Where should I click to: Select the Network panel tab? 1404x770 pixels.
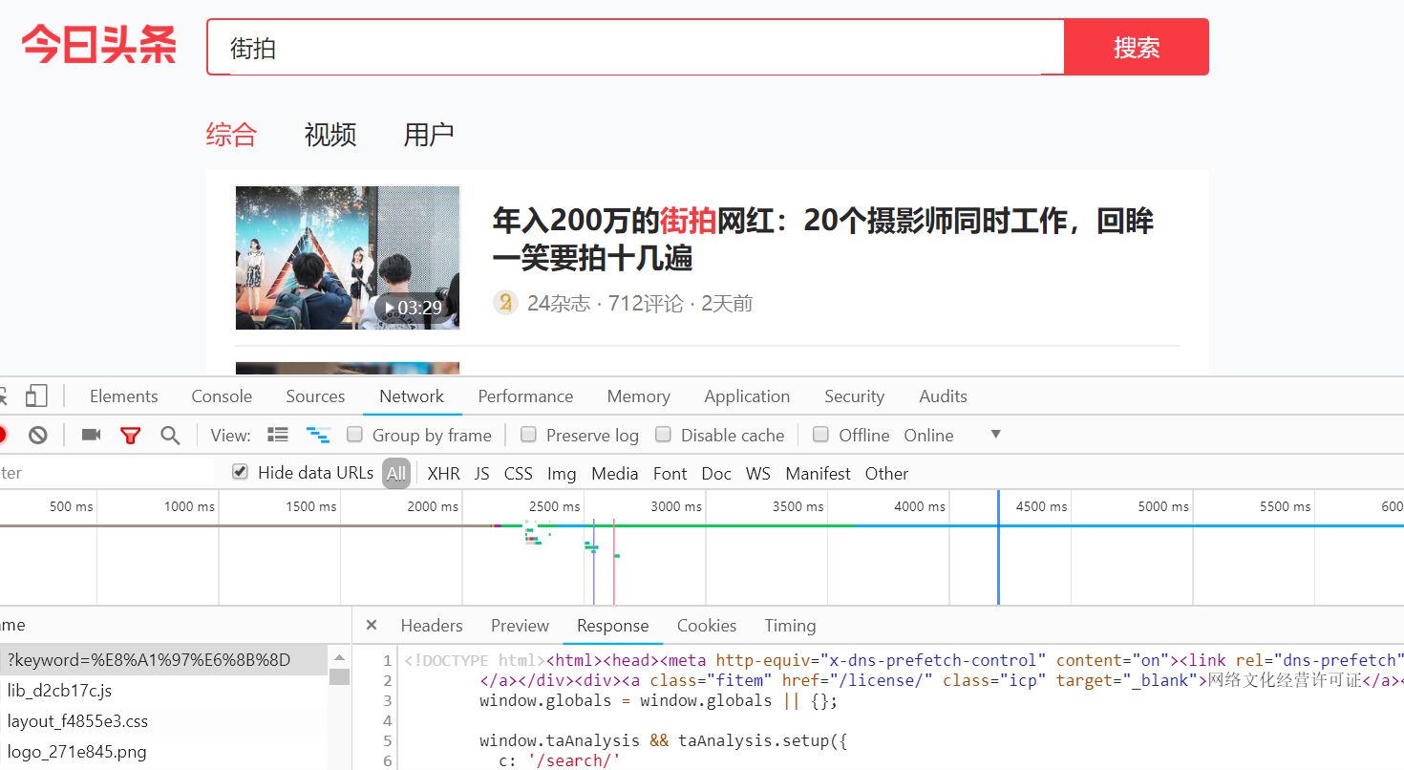[412, 396]
